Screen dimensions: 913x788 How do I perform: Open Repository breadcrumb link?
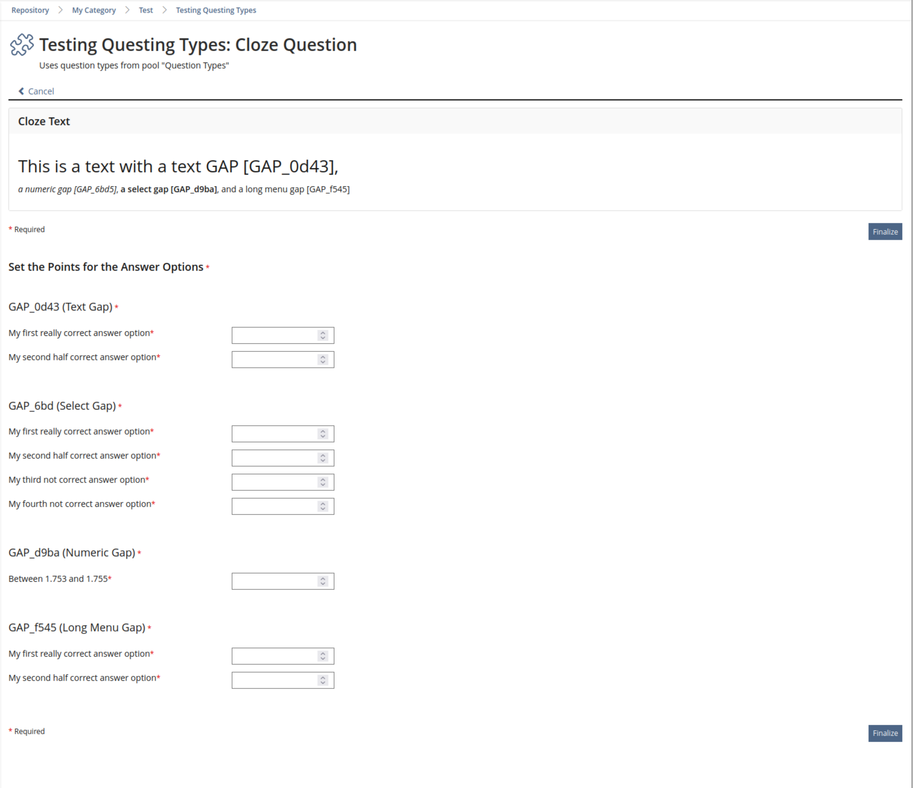(30, 10)
